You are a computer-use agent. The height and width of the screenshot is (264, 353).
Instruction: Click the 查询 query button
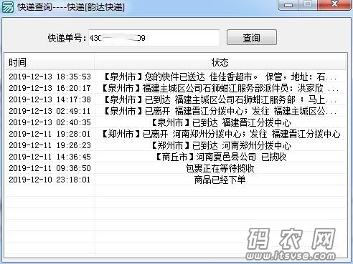coord(252,37)
